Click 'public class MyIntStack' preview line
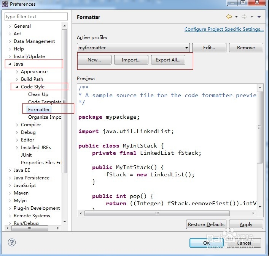This screenshot has width=269, height=256. coord(121,146)
